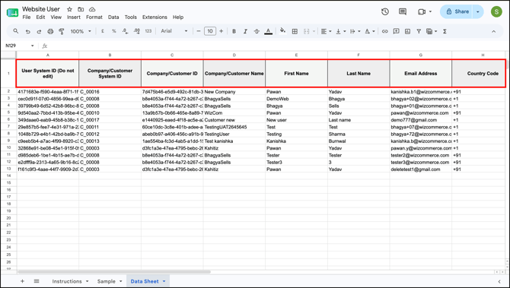This screenshot has width=510, height=288.
Task: Create a filter
Action: pyautogui.click(x=419, y=31)
